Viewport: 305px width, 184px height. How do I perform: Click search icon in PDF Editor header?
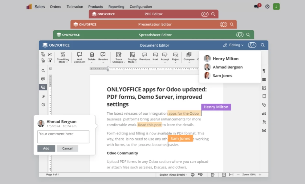(213, 14)
